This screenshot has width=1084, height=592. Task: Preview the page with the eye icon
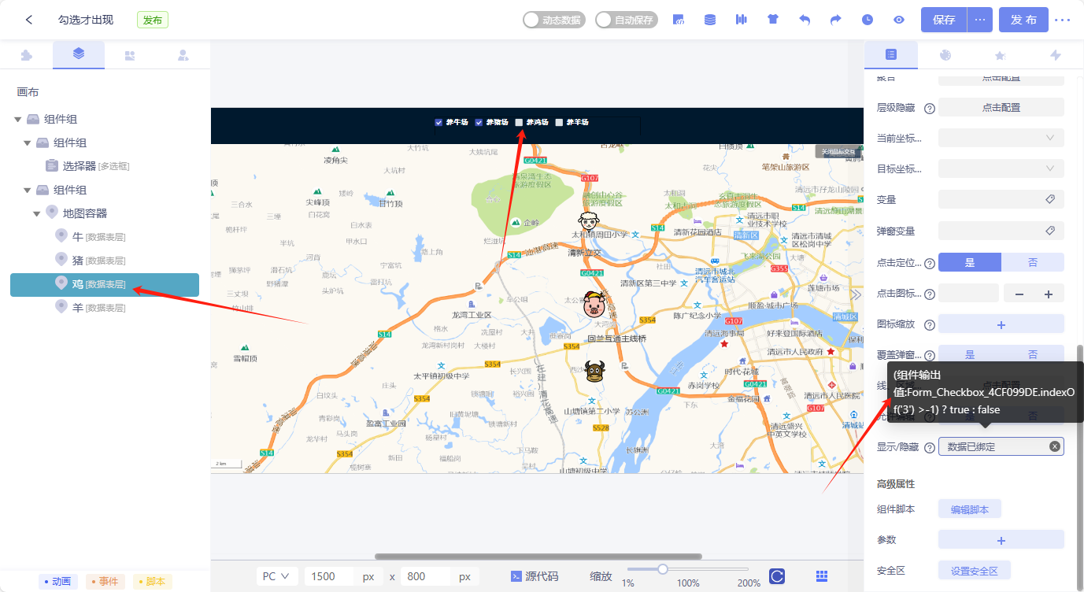[899, 20]
